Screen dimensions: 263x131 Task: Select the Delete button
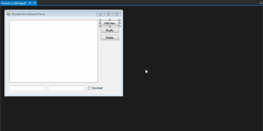(110, 38)
